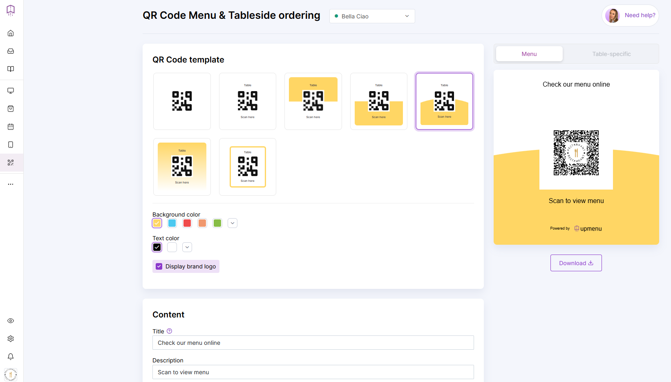Viewport: 671px width, 382px height.
Task: Click the monitor website icon in sidebar
Action: [x=11, y=91]
